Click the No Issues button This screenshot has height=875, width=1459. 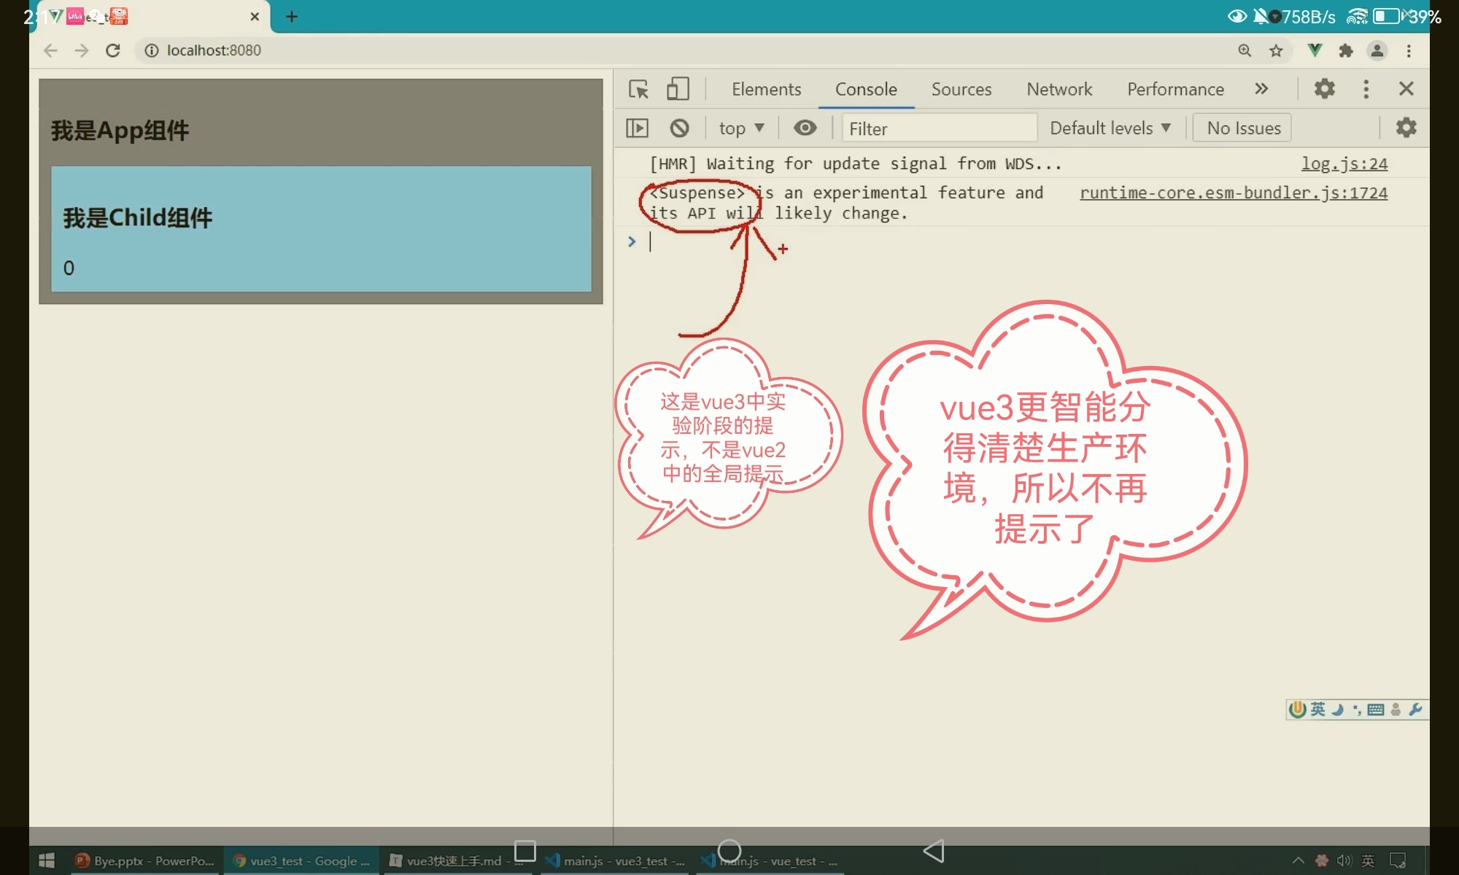pos(1243,128)
